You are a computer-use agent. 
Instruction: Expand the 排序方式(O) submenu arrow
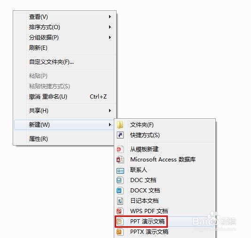[x=110, y=27]
